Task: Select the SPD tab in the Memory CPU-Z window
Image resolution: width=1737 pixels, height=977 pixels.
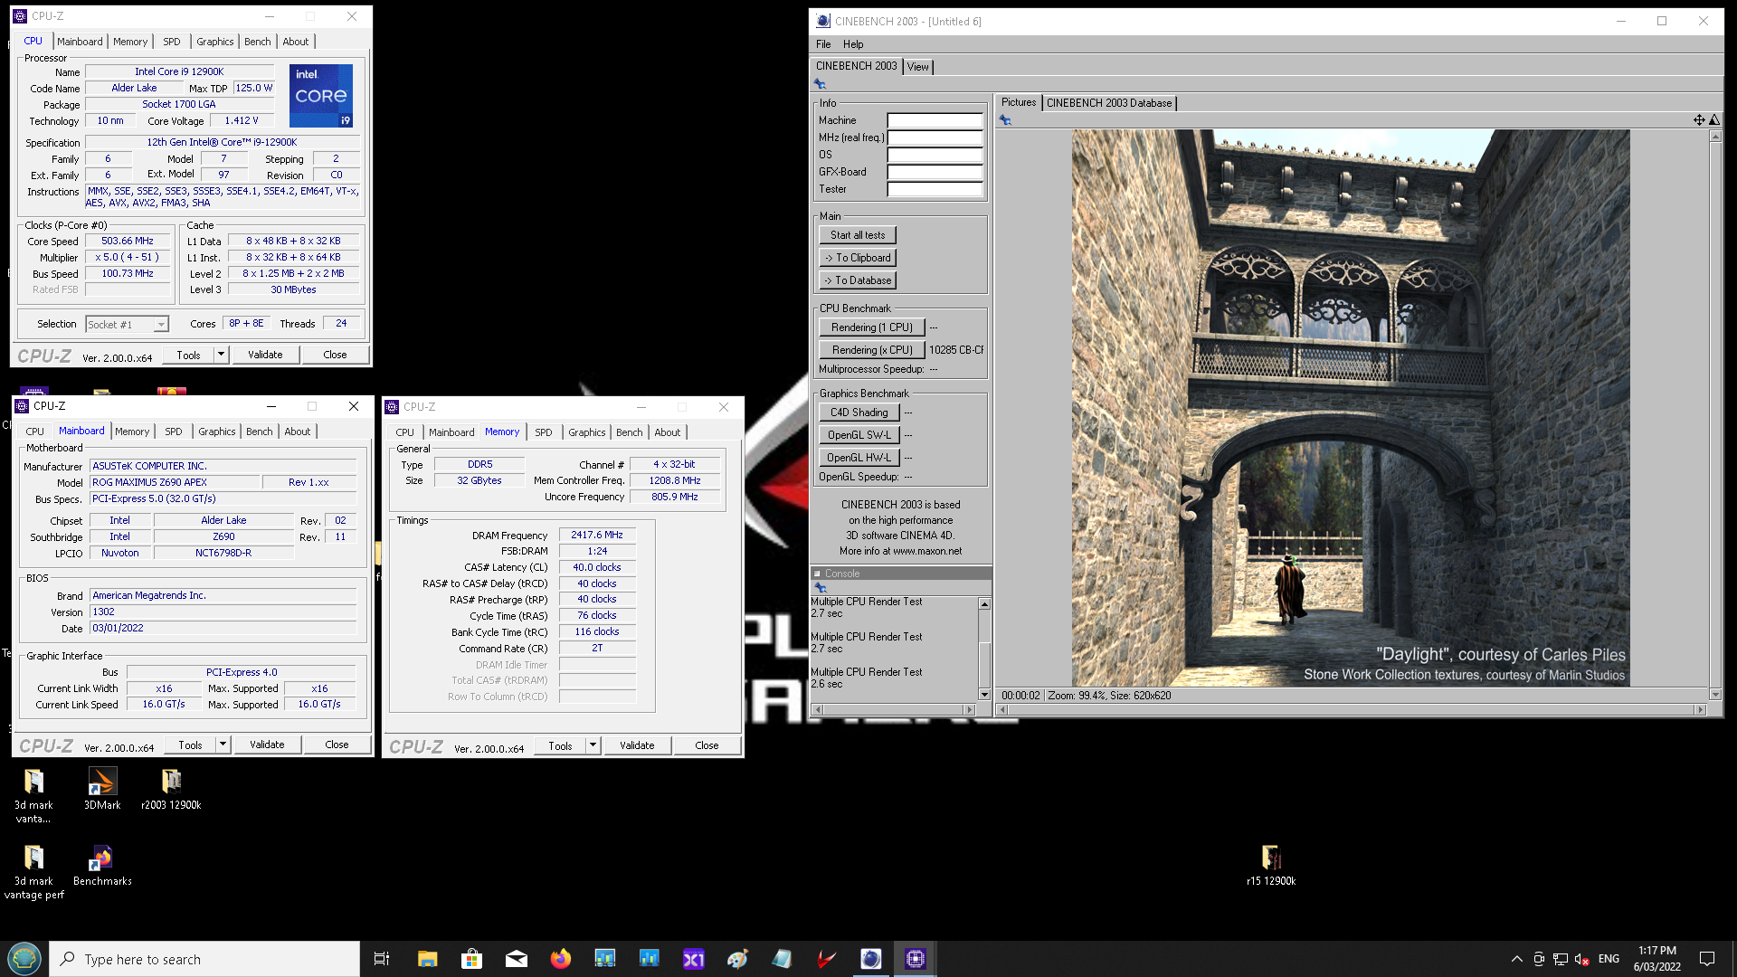Action: [544, 432]
